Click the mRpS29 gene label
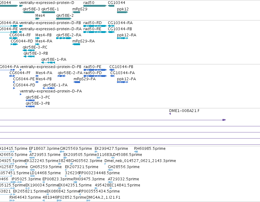Viewport: 260px width, 202px height. 80,9
